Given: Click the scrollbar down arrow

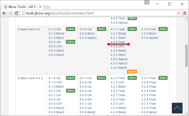Looking at the screenshot, I should (187, 114).
